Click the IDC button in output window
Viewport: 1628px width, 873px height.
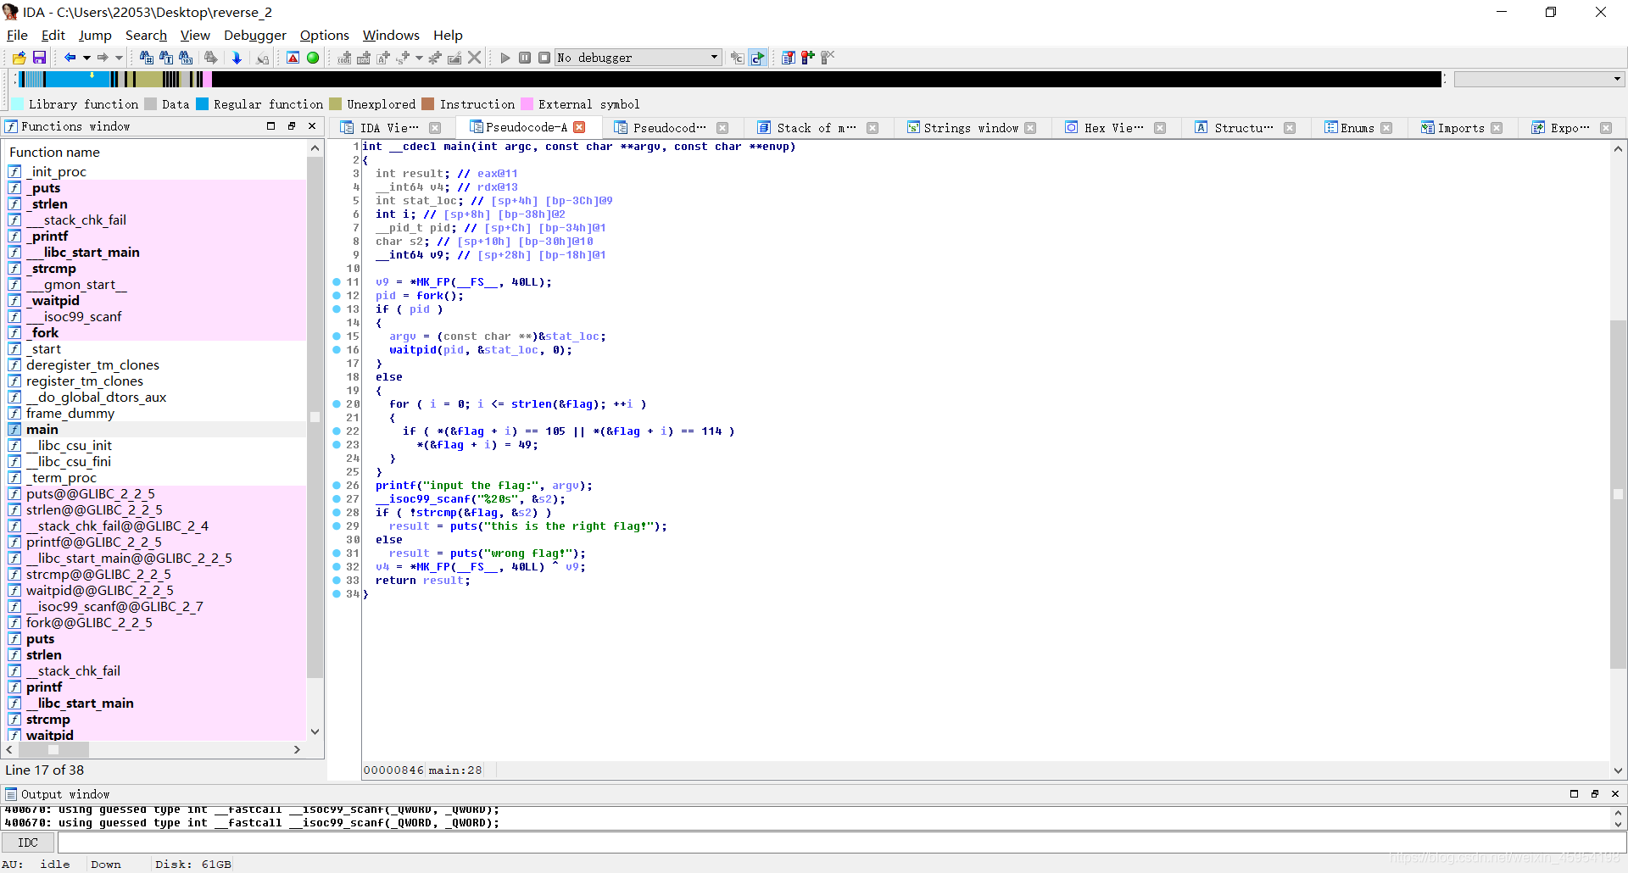pos(28,842)
